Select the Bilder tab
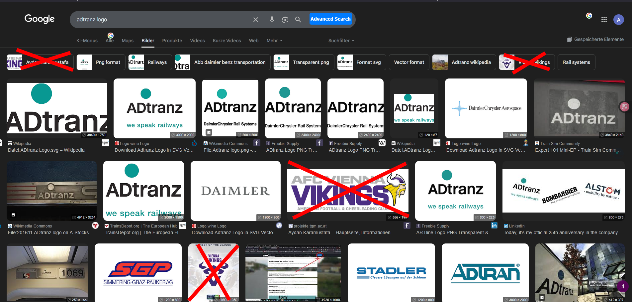 coord(148,41)
